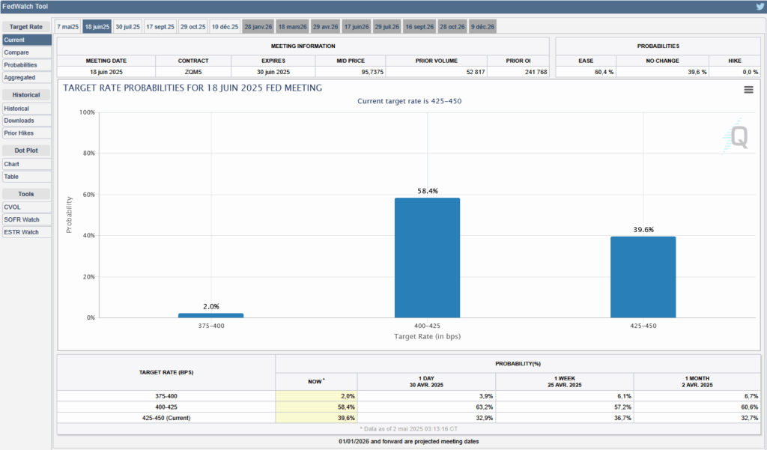Click the chart title for 18 JUIN 2025

point(192,88)
